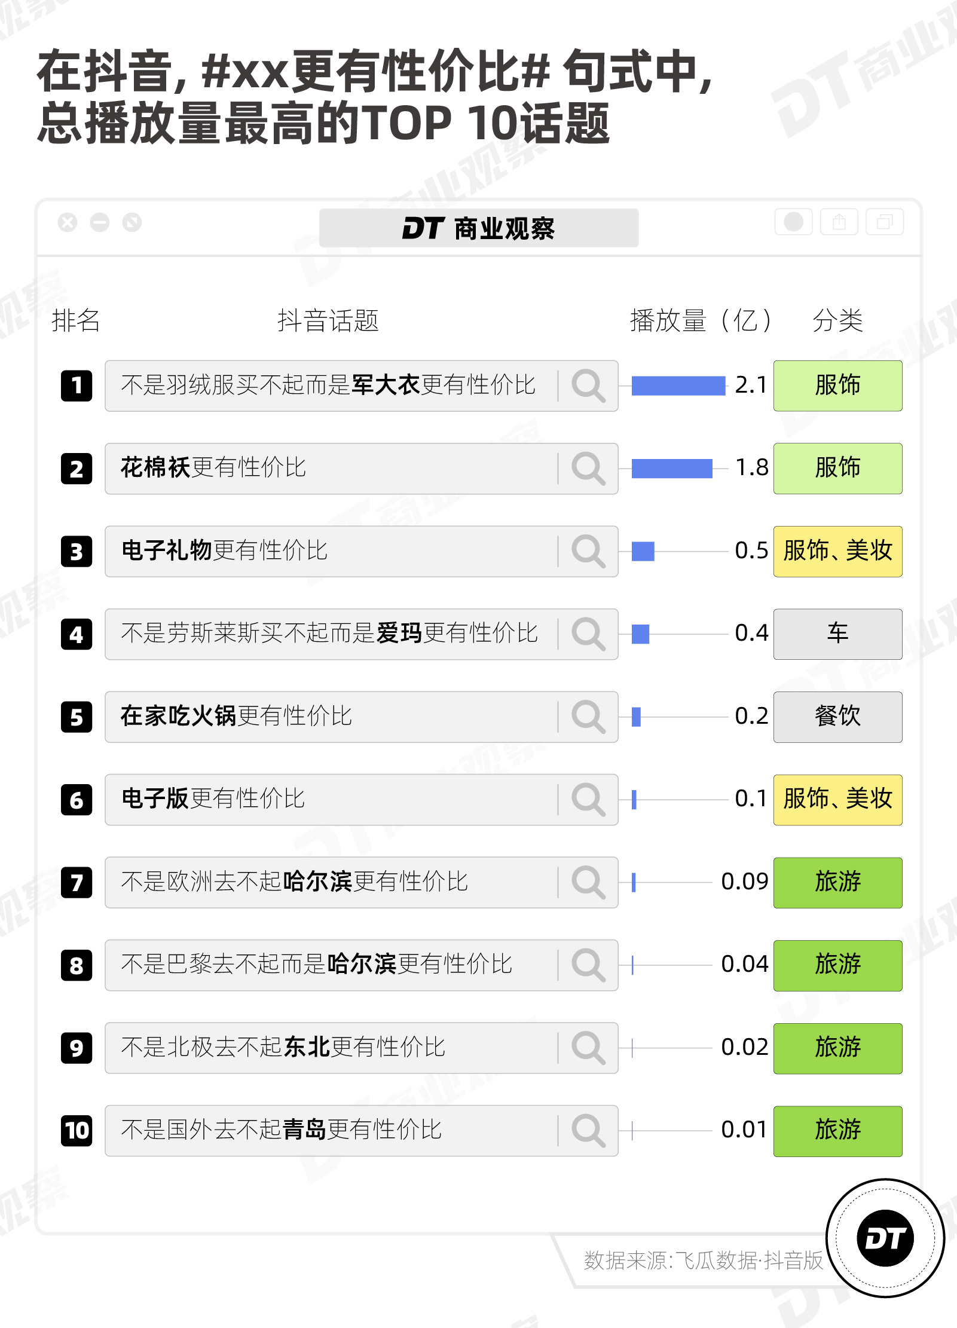
Task: Click search icon in the 花棉袄 row
Action: point(588,469)
